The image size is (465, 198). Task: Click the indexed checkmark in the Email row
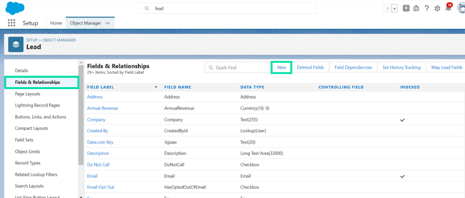point(403,176)
